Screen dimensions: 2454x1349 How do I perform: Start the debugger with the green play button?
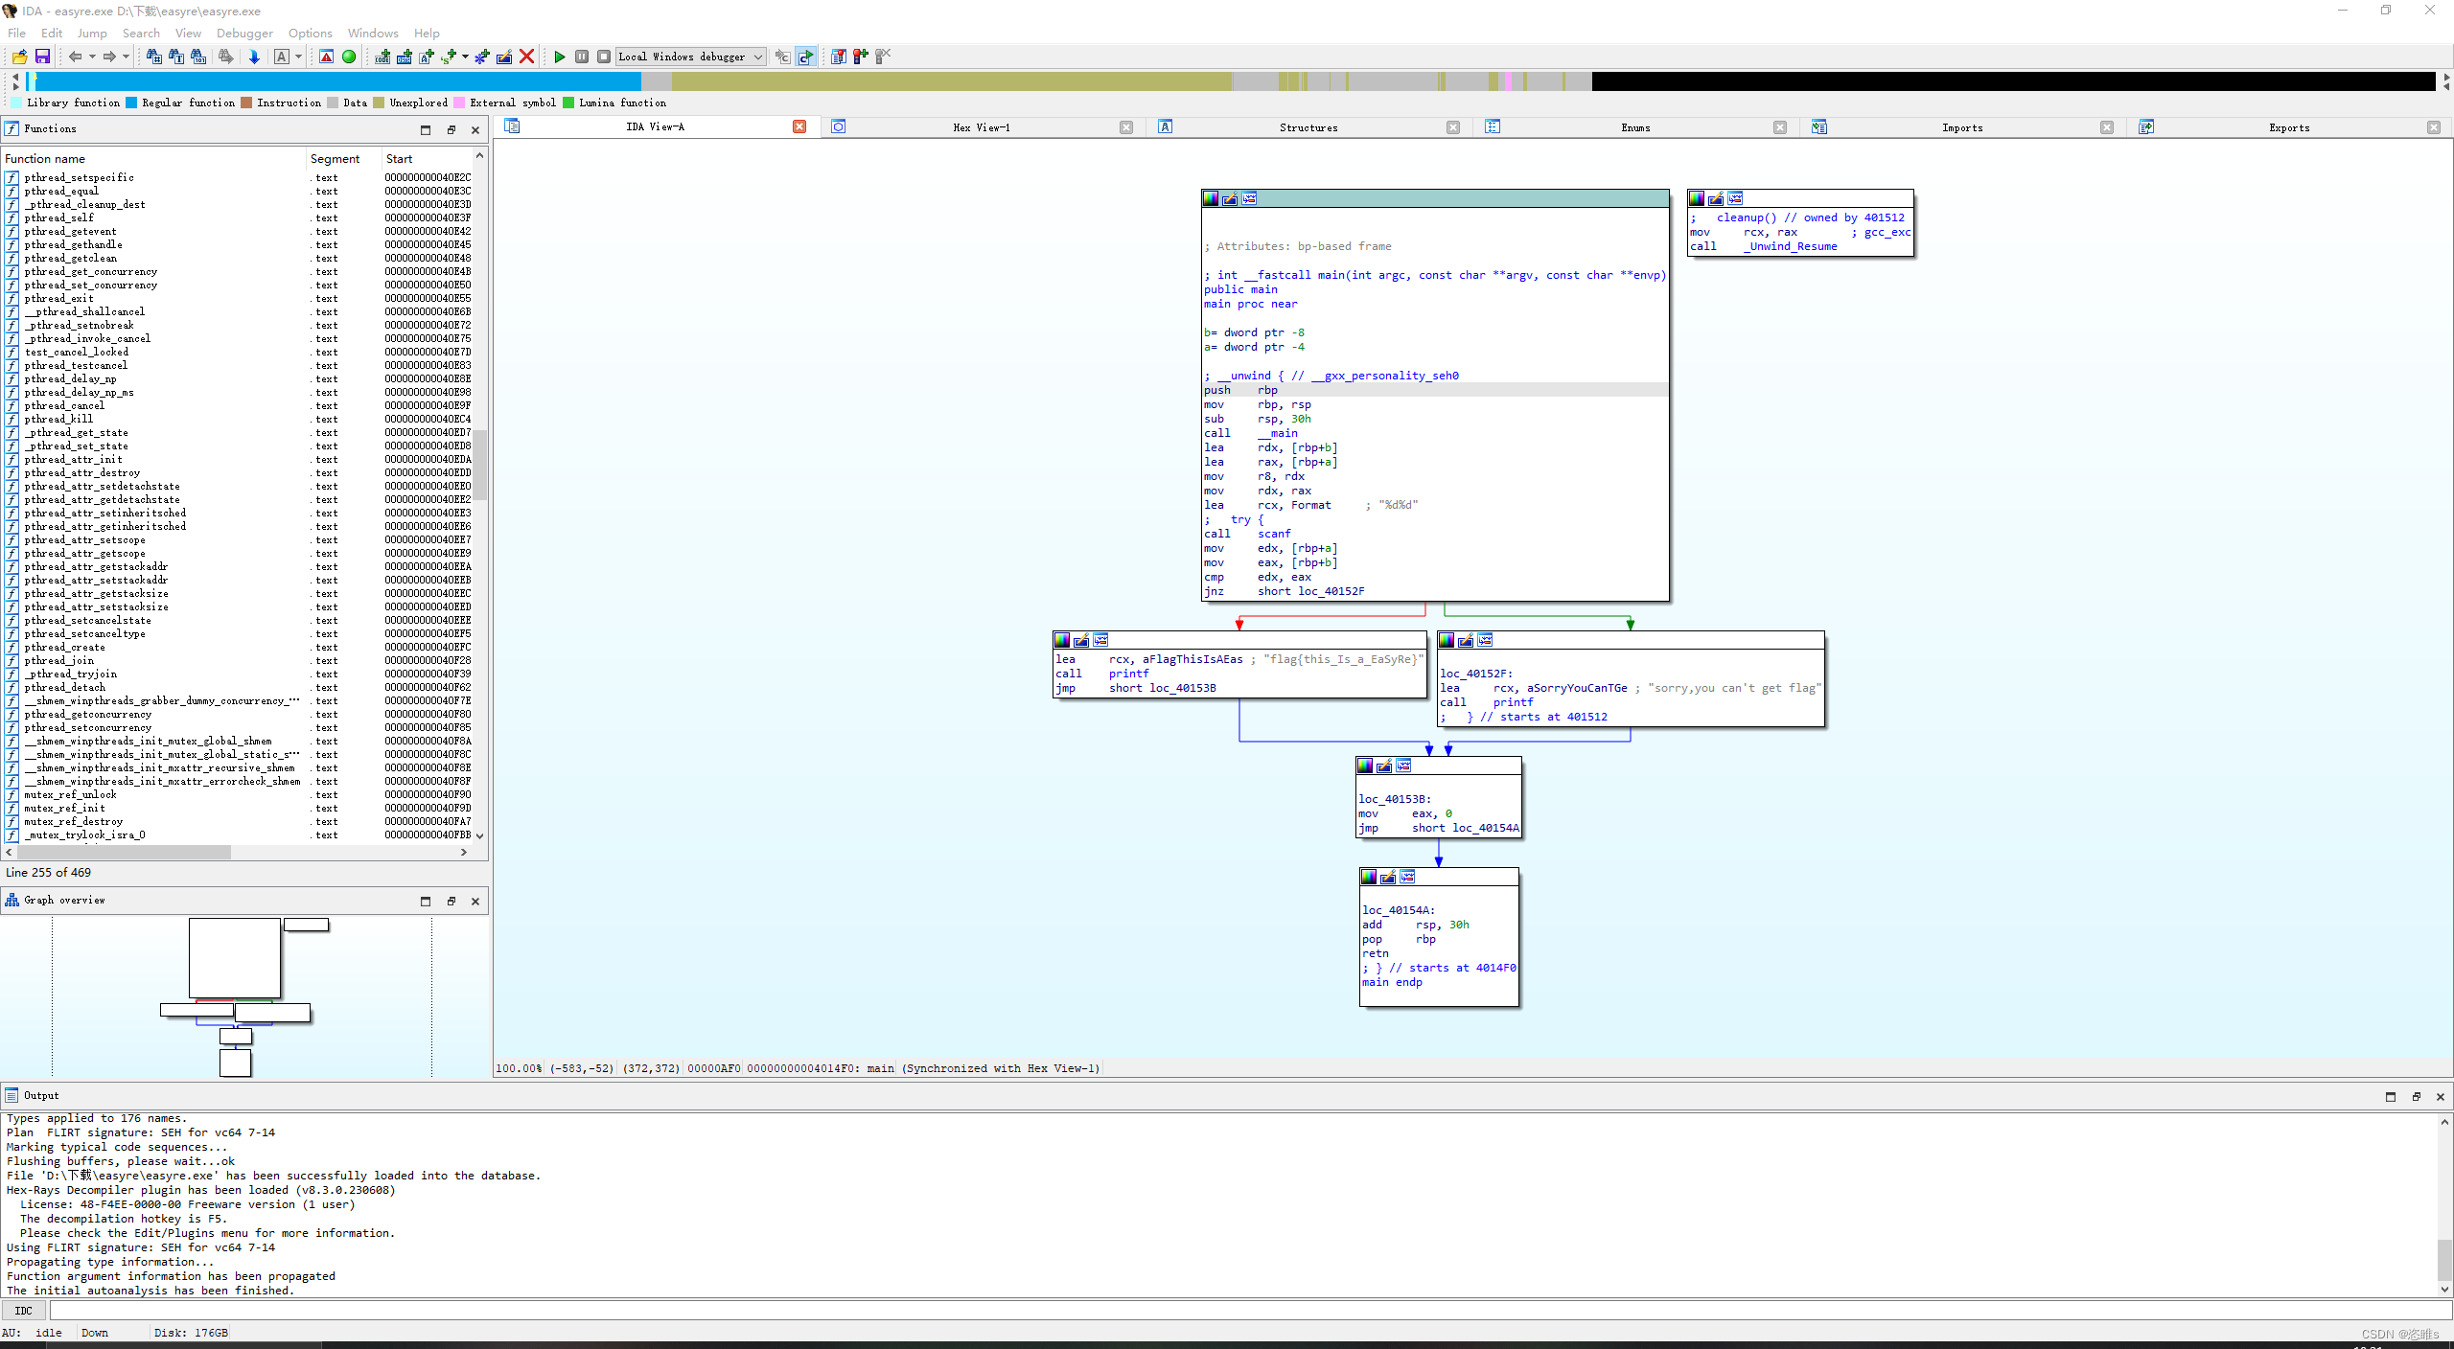coord(560,57)
